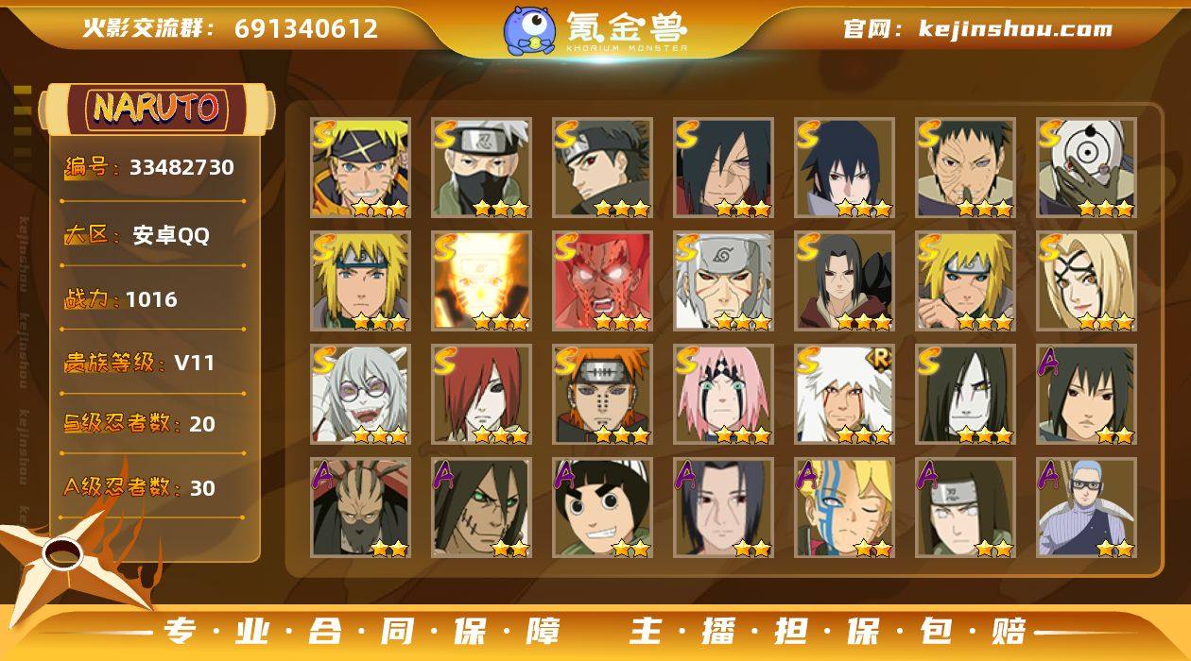
Task: Select the Pain portrait with face piercings
Action: (x=603, y=395)
